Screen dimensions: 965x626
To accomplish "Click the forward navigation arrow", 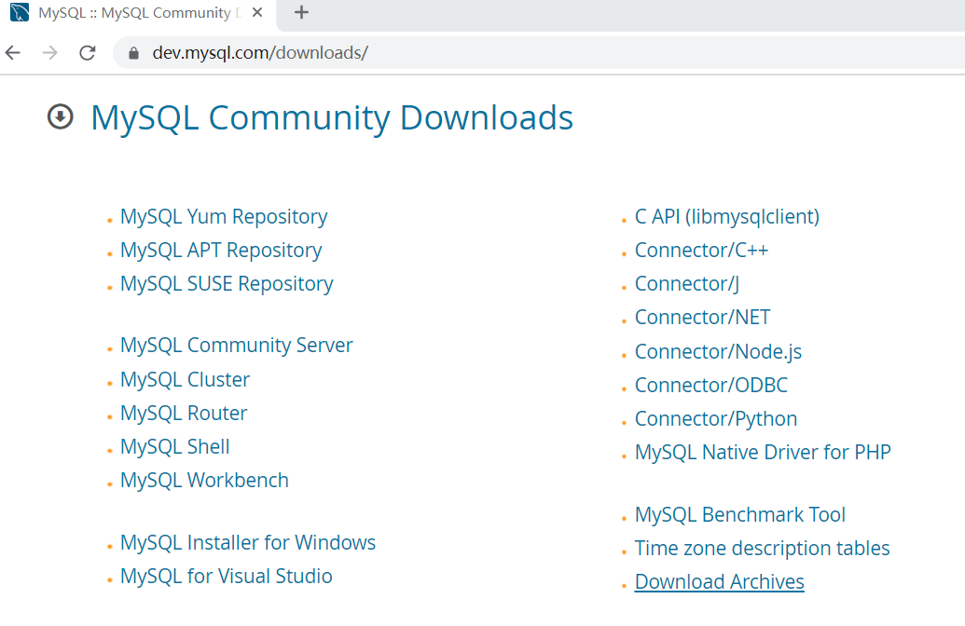I will [x=49, y=52].
